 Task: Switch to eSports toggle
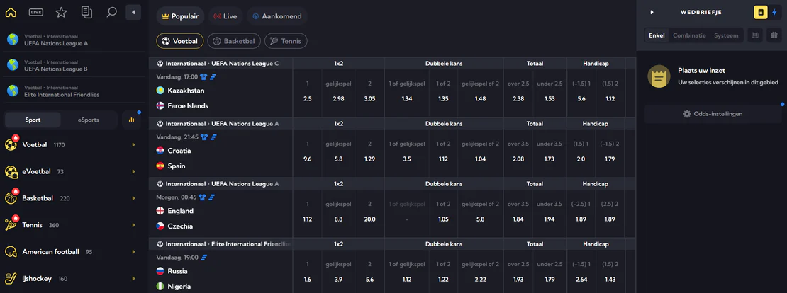tap(89, 120)
